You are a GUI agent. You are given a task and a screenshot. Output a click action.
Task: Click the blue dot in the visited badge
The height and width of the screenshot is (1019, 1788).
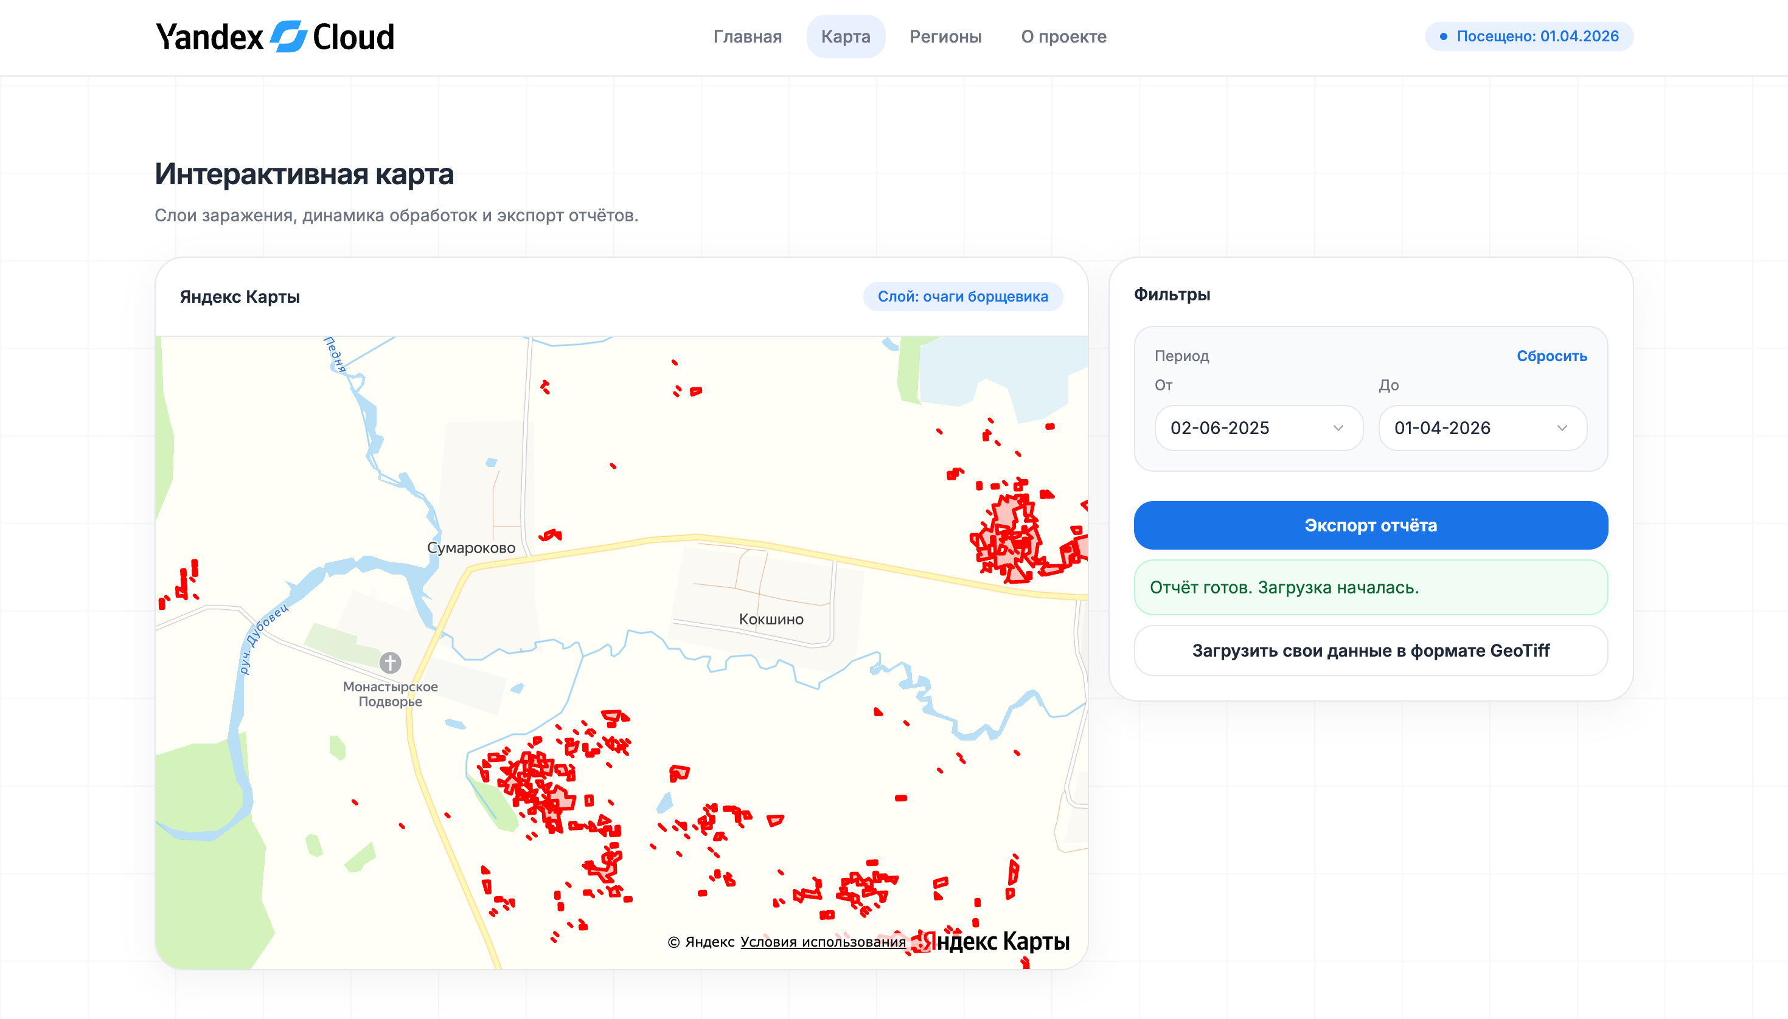(1443, 36)
